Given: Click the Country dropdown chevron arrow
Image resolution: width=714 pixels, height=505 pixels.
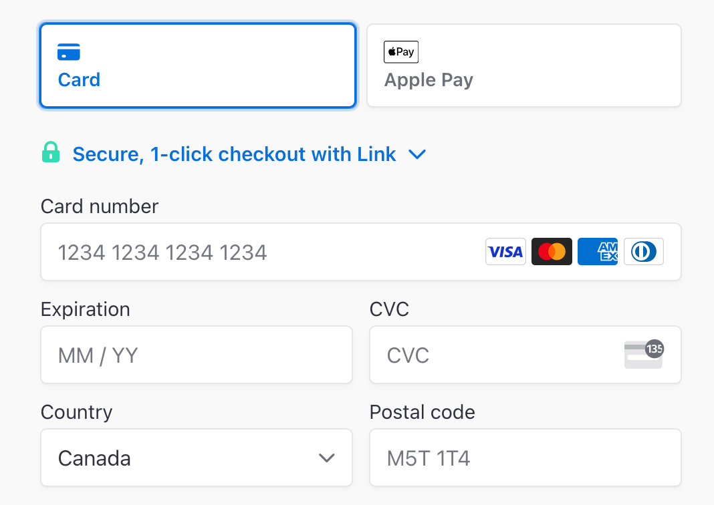Looking at the screenshot, I should click(327, 458).
